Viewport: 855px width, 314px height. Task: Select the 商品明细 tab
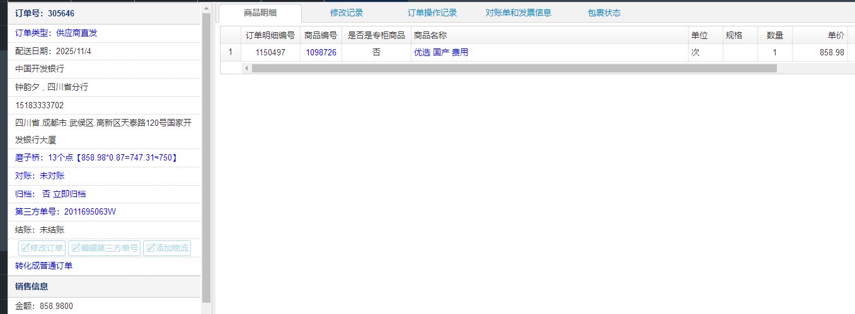coord(260,13)
